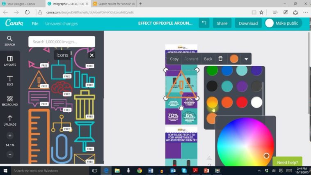
Task: Click the Search 1,000,000 images field
Action: tap(62, 41)
